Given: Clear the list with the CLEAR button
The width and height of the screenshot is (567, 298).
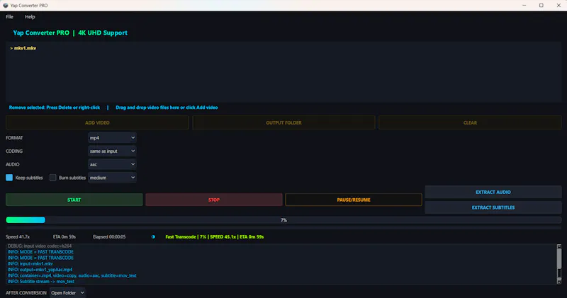Looking at the screenshot, I should click(x=470, y=123).
